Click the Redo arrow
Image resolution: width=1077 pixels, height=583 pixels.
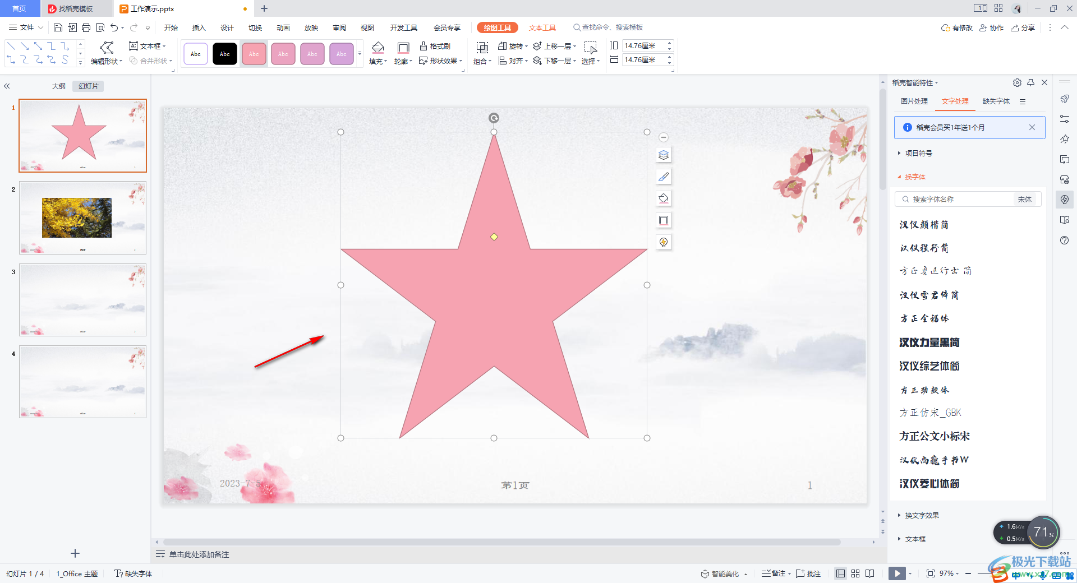[134, 27]
